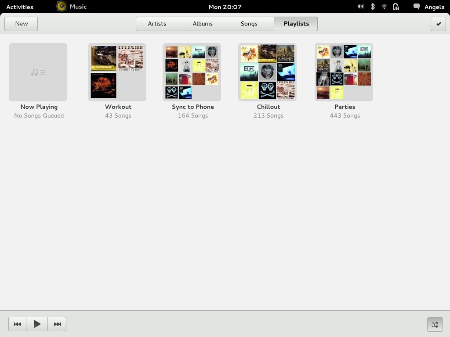450x337 pixels.
Task: Open the Sync to Phone playlist cover
Action: tap(192, 72)
